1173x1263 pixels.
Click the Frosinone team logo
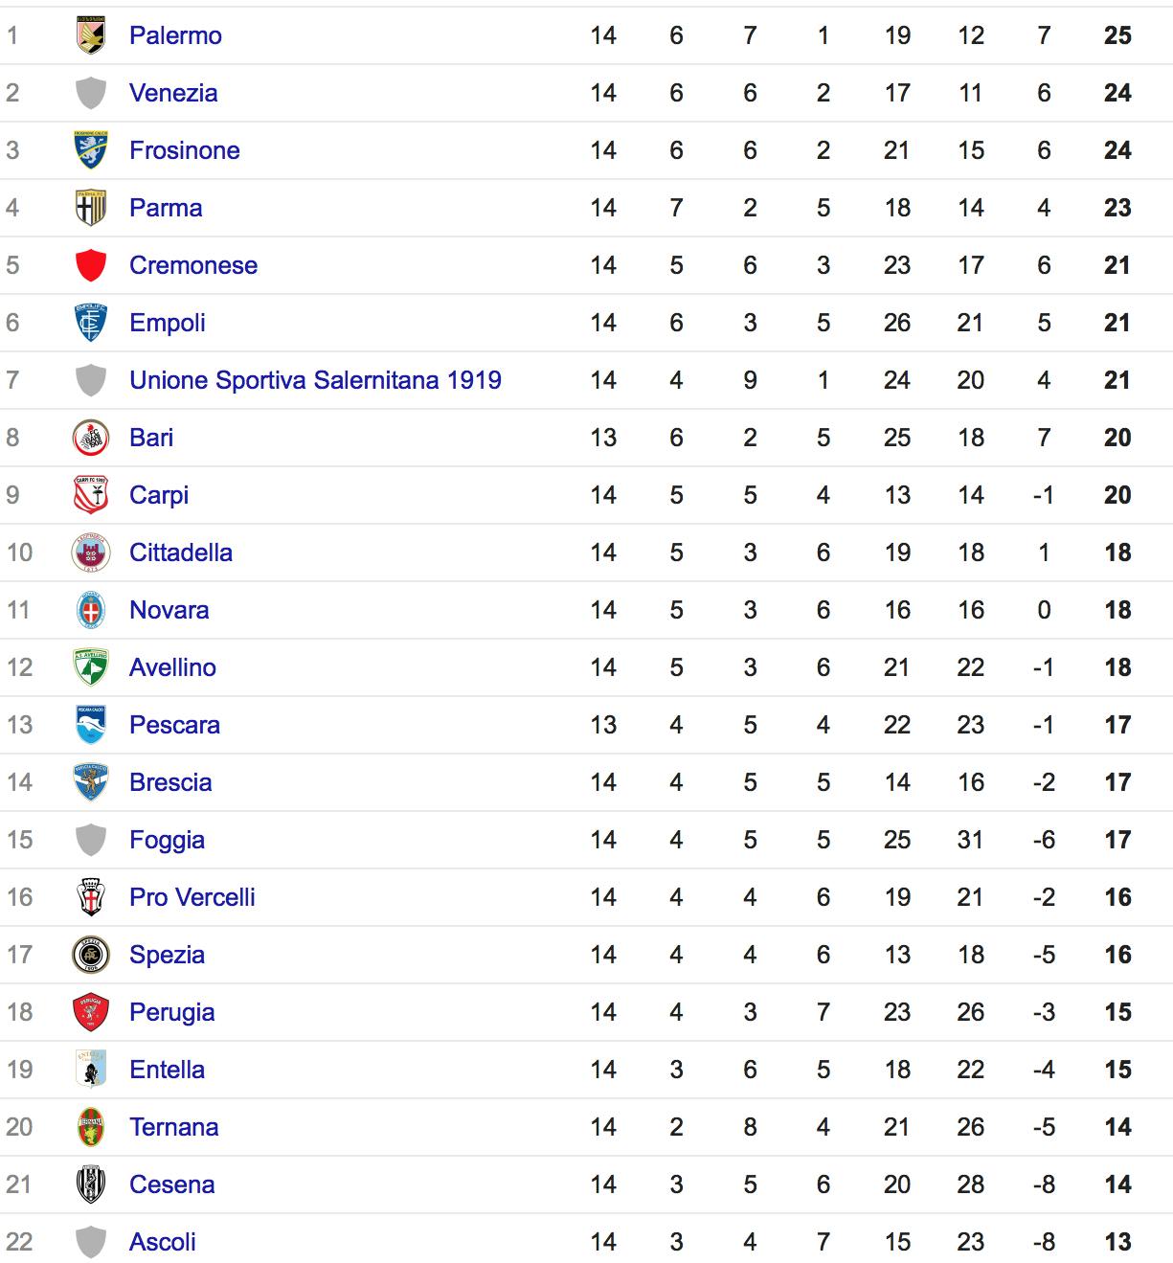(x=91, y=150)
